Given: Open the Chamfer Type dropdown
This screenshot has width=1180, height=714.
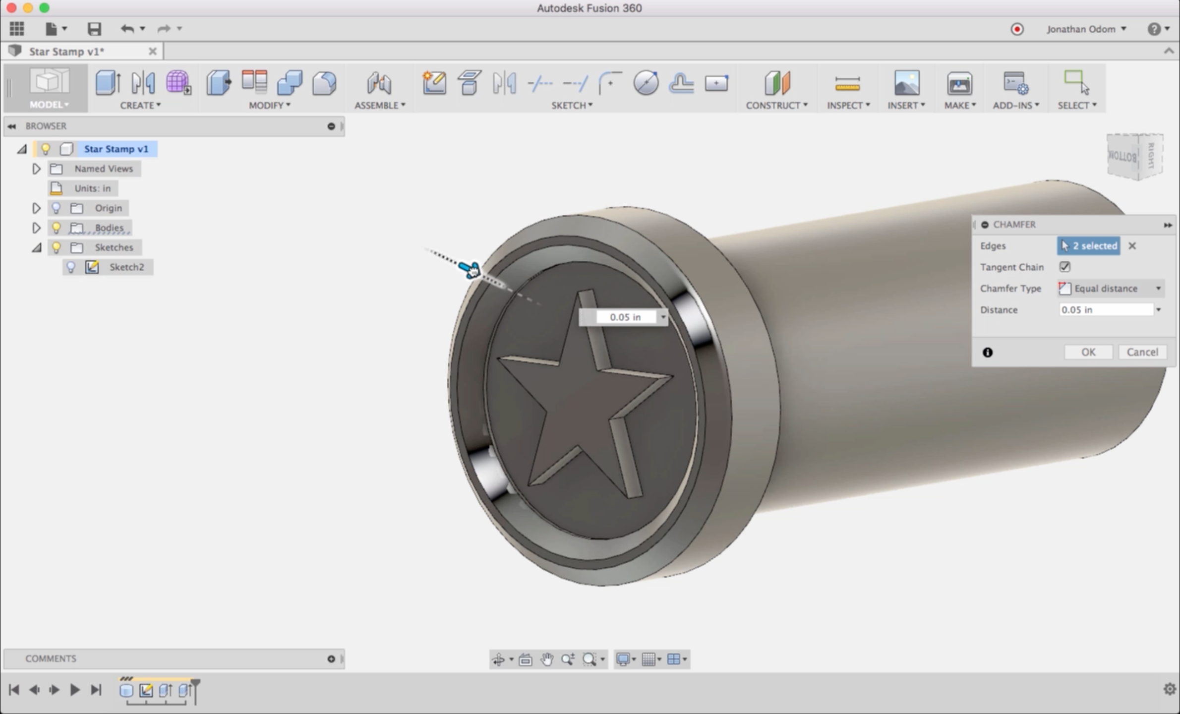Looking at the screenshot, I should 1111,289.
